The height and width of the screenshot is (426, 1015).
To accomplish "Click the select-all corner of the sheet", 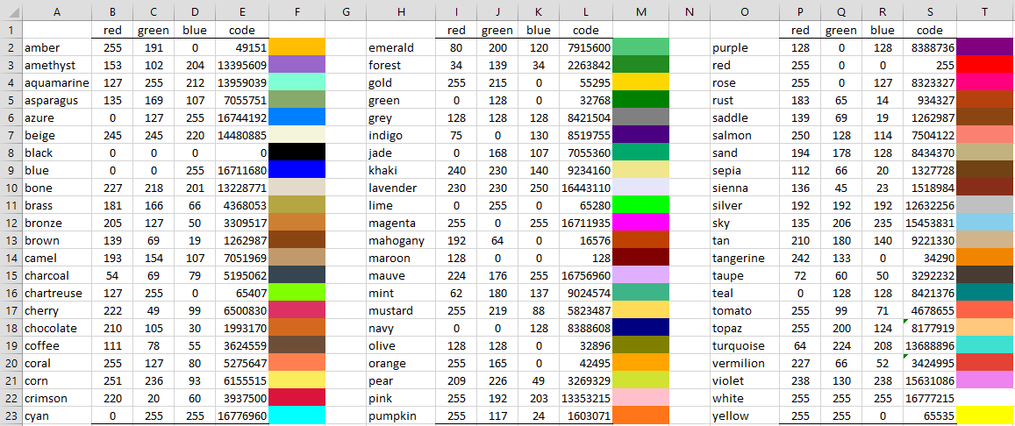I will pyautogui.click(x=11, y=11).
